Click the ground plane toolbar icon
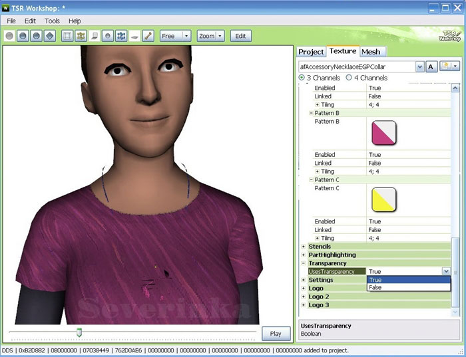466x357 pixels. click(x=134, y=36)
